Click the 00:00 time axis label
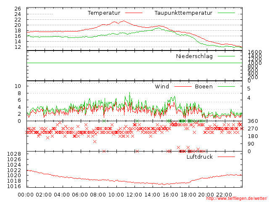The image size is (269, 202). click(26, 195)
